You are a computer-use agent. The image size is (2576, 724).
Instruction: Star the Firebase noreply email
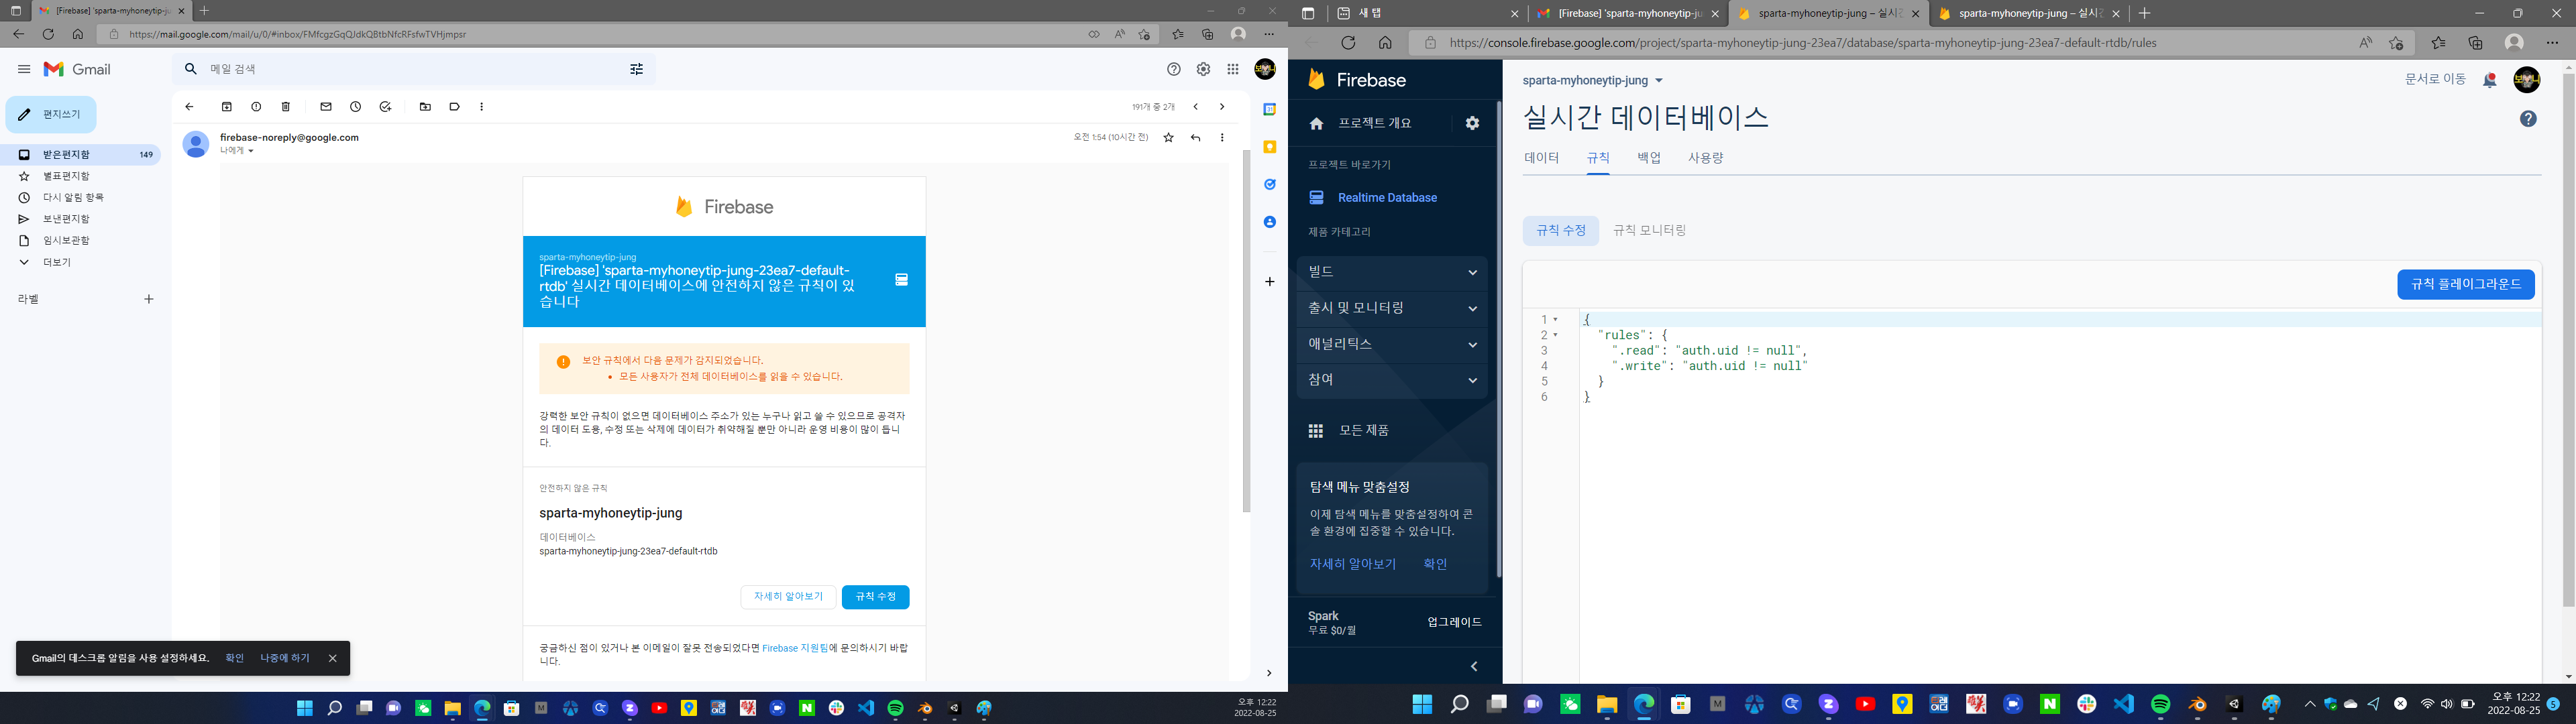[1168, 138]
